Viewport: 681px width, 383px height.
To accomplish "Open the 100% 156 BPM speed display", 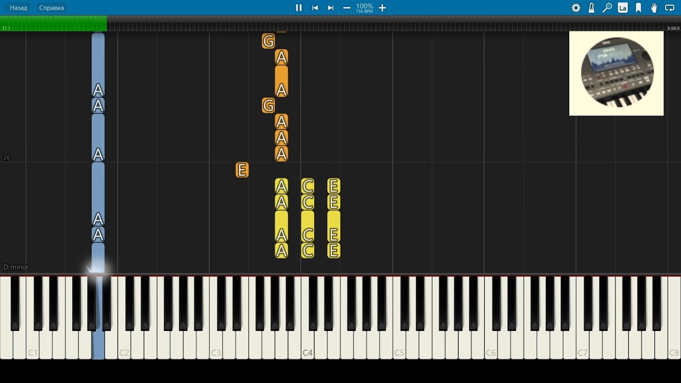I will tap(364, 8).
